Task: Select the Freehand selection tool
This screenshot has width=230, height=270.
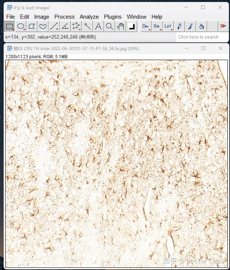Action: point(43,26)
